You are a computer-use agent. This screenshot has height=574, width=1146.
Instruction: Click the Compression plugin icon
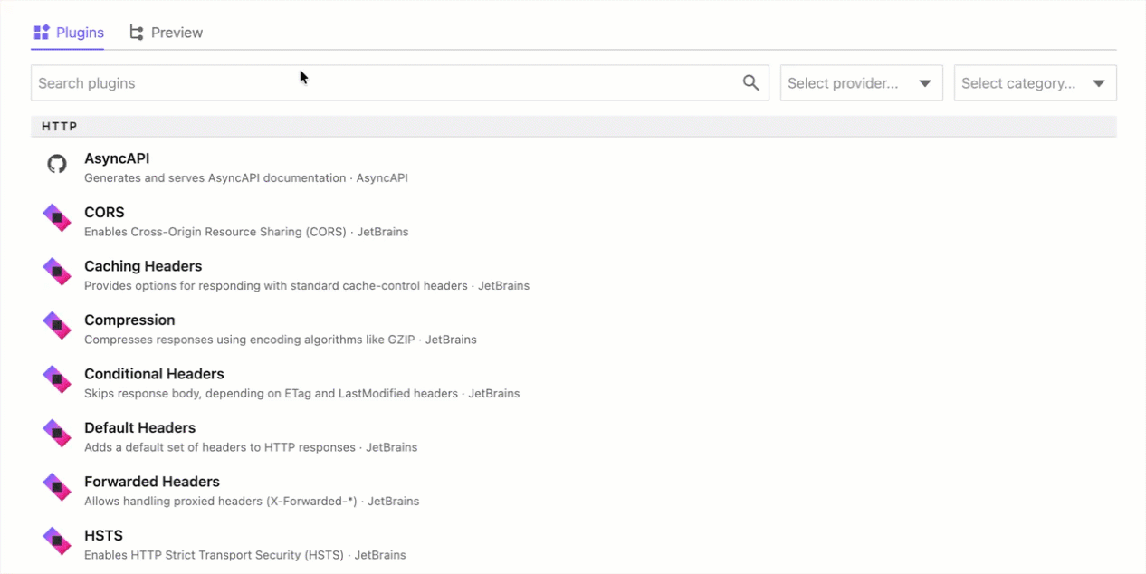[57, 326]
